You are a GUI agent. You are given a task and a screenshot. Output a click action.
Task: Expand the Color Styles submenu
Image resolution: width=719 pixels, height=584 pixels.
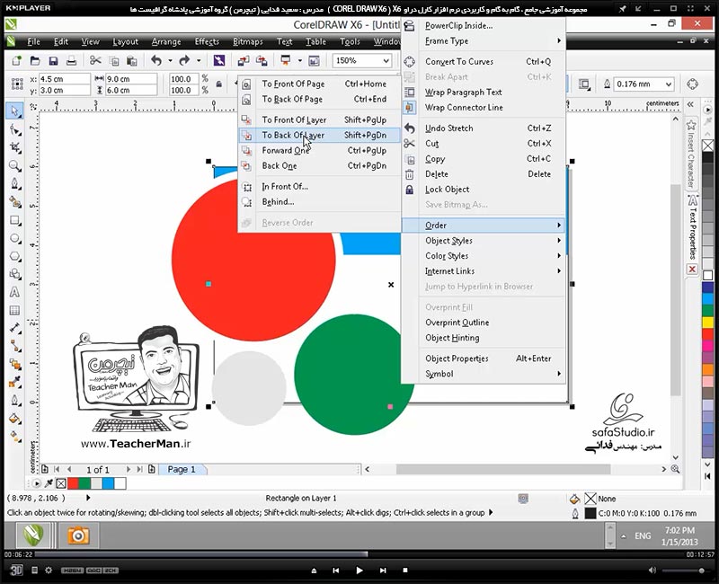[559, 255]
